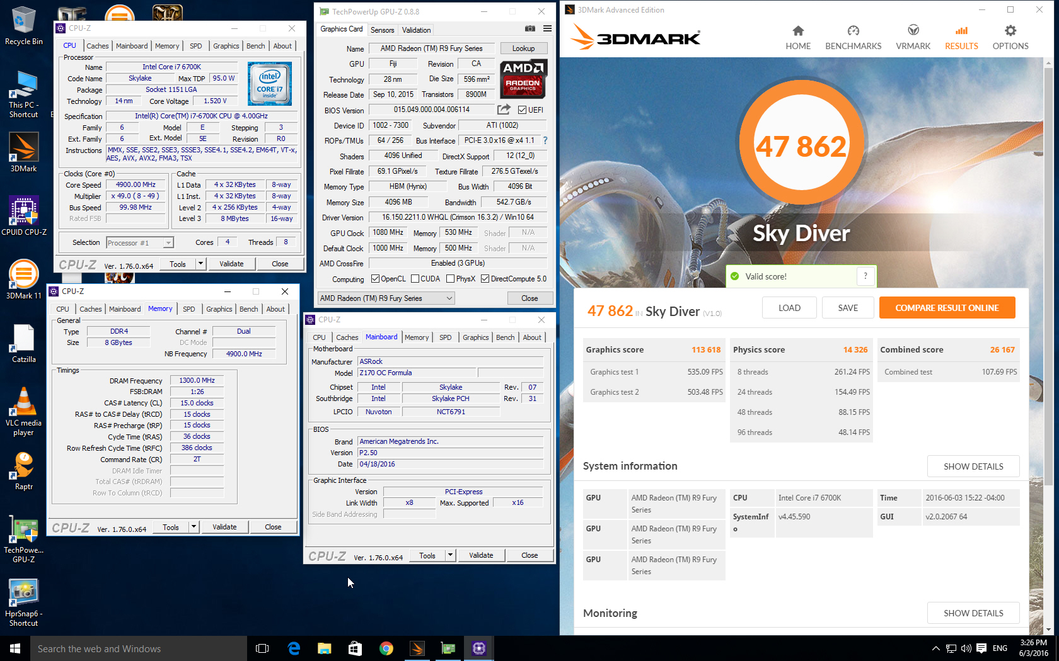Launch VLC media player shortcut
The image size is (1059, 661).
pos(23,412)
